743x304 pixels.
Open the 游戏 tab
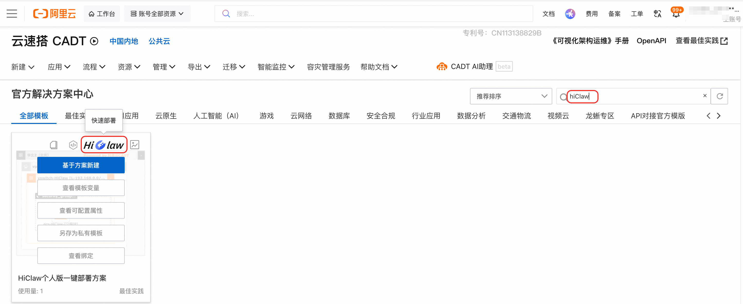[x=267, y=116]
